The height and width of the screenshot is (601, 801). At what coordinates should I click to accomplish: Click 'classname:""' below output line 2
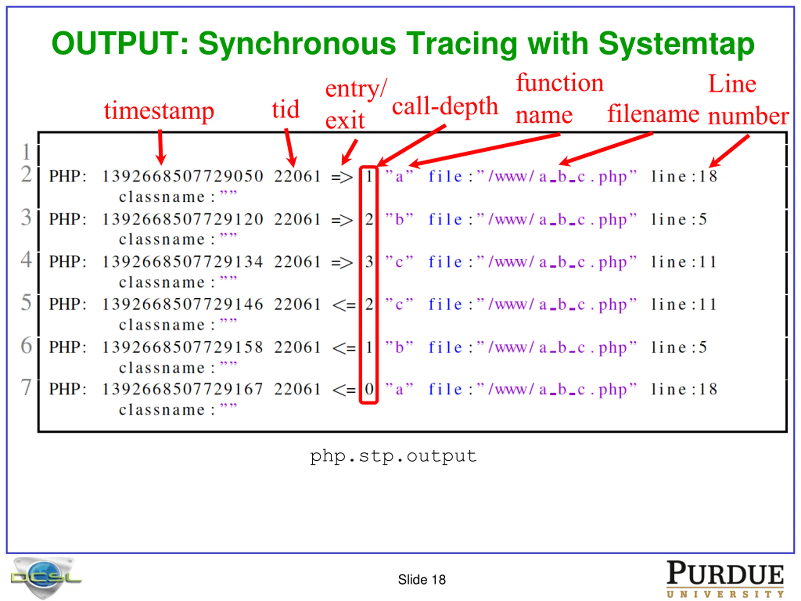pyautogui.click(x=178, y=197)
